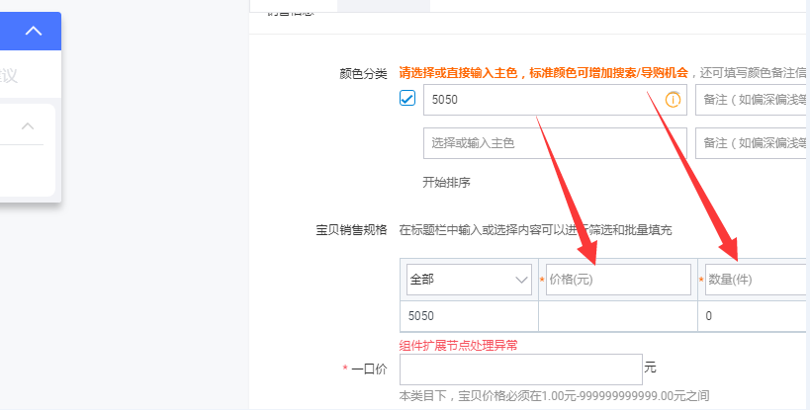Click the empty price cell for 5050 row

pyautogui.click(x=618, y=316)
